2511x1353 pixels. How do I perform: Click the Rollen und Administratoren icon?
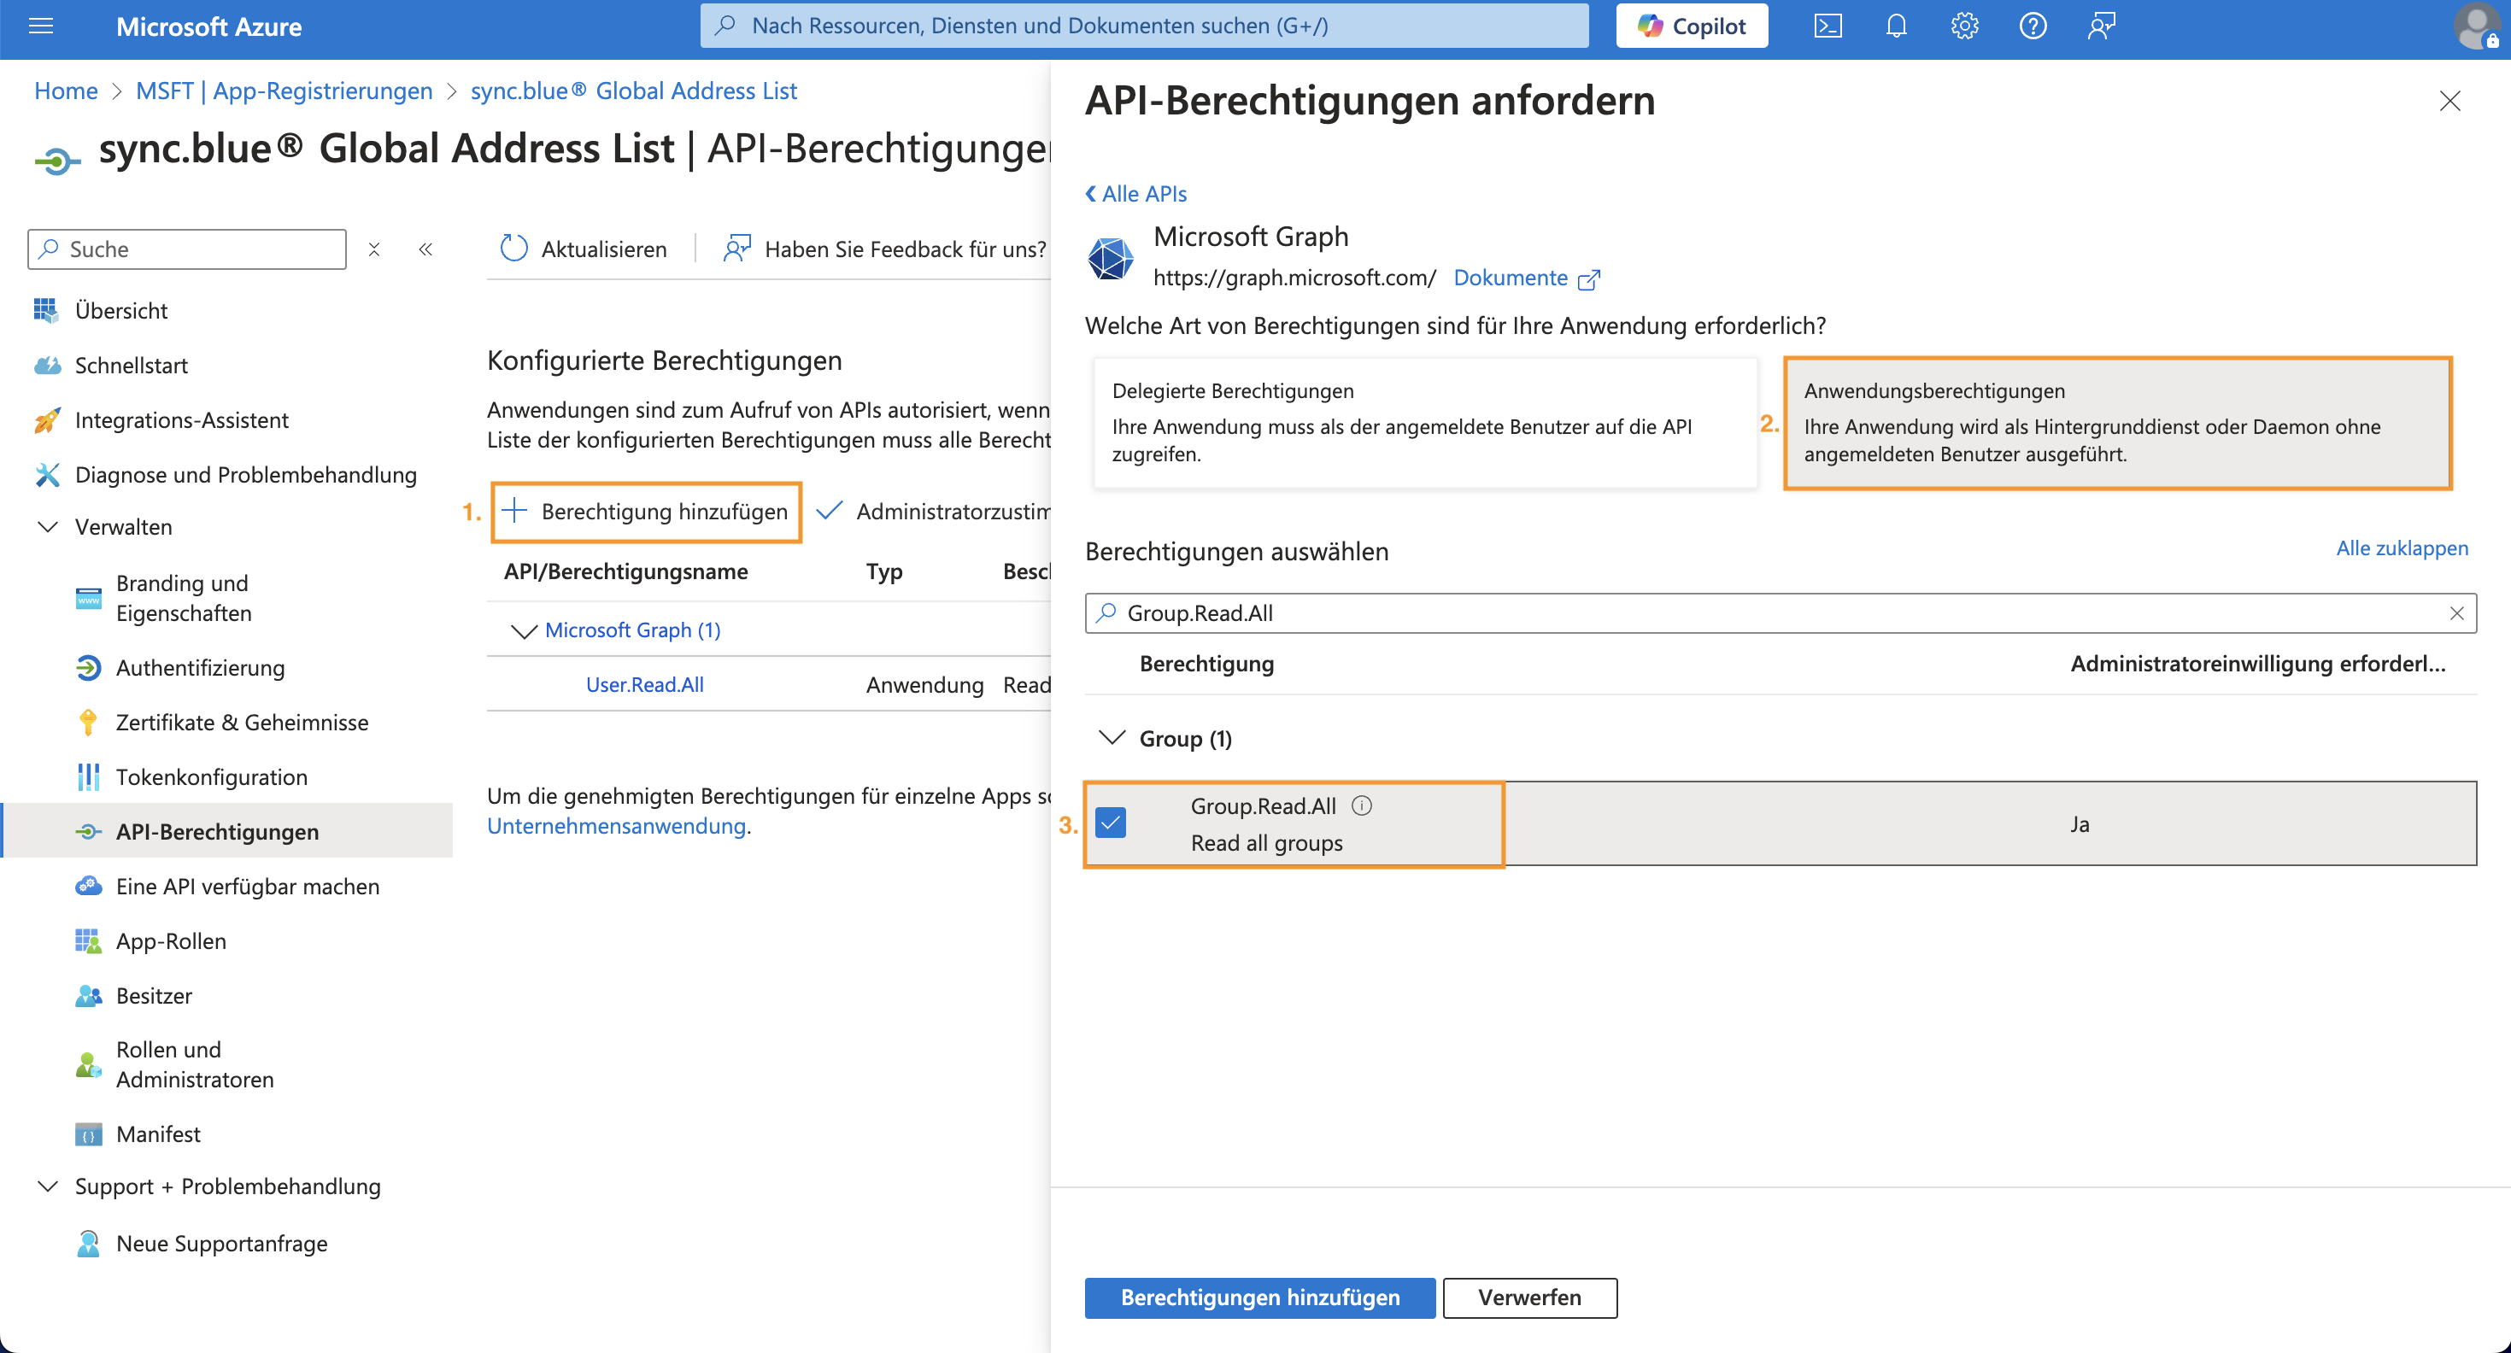coord(88,1064)
